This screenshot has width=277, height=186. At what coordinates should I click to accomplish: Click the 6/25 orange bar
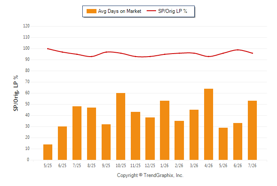tap(62, 143)
